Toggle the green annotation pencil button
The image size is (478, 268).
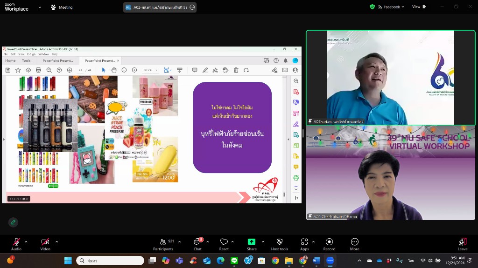point(13,222)
